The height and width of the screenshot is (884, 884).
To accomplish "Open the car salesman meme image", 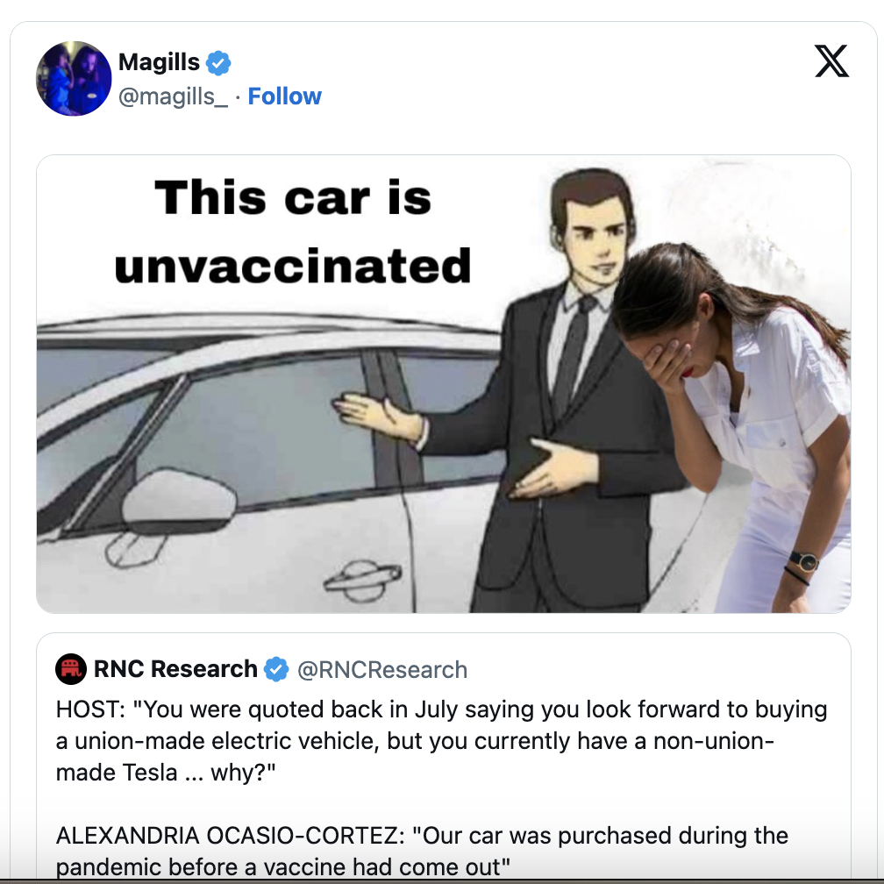I will [x=444, y=383].
